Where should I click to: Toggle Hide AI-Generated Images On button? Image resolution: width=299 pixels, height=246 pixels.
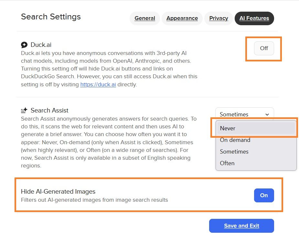[264, 195]
